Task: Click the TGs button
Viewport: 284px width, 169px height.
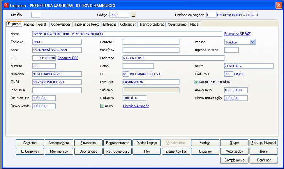Action: (147, 152)
